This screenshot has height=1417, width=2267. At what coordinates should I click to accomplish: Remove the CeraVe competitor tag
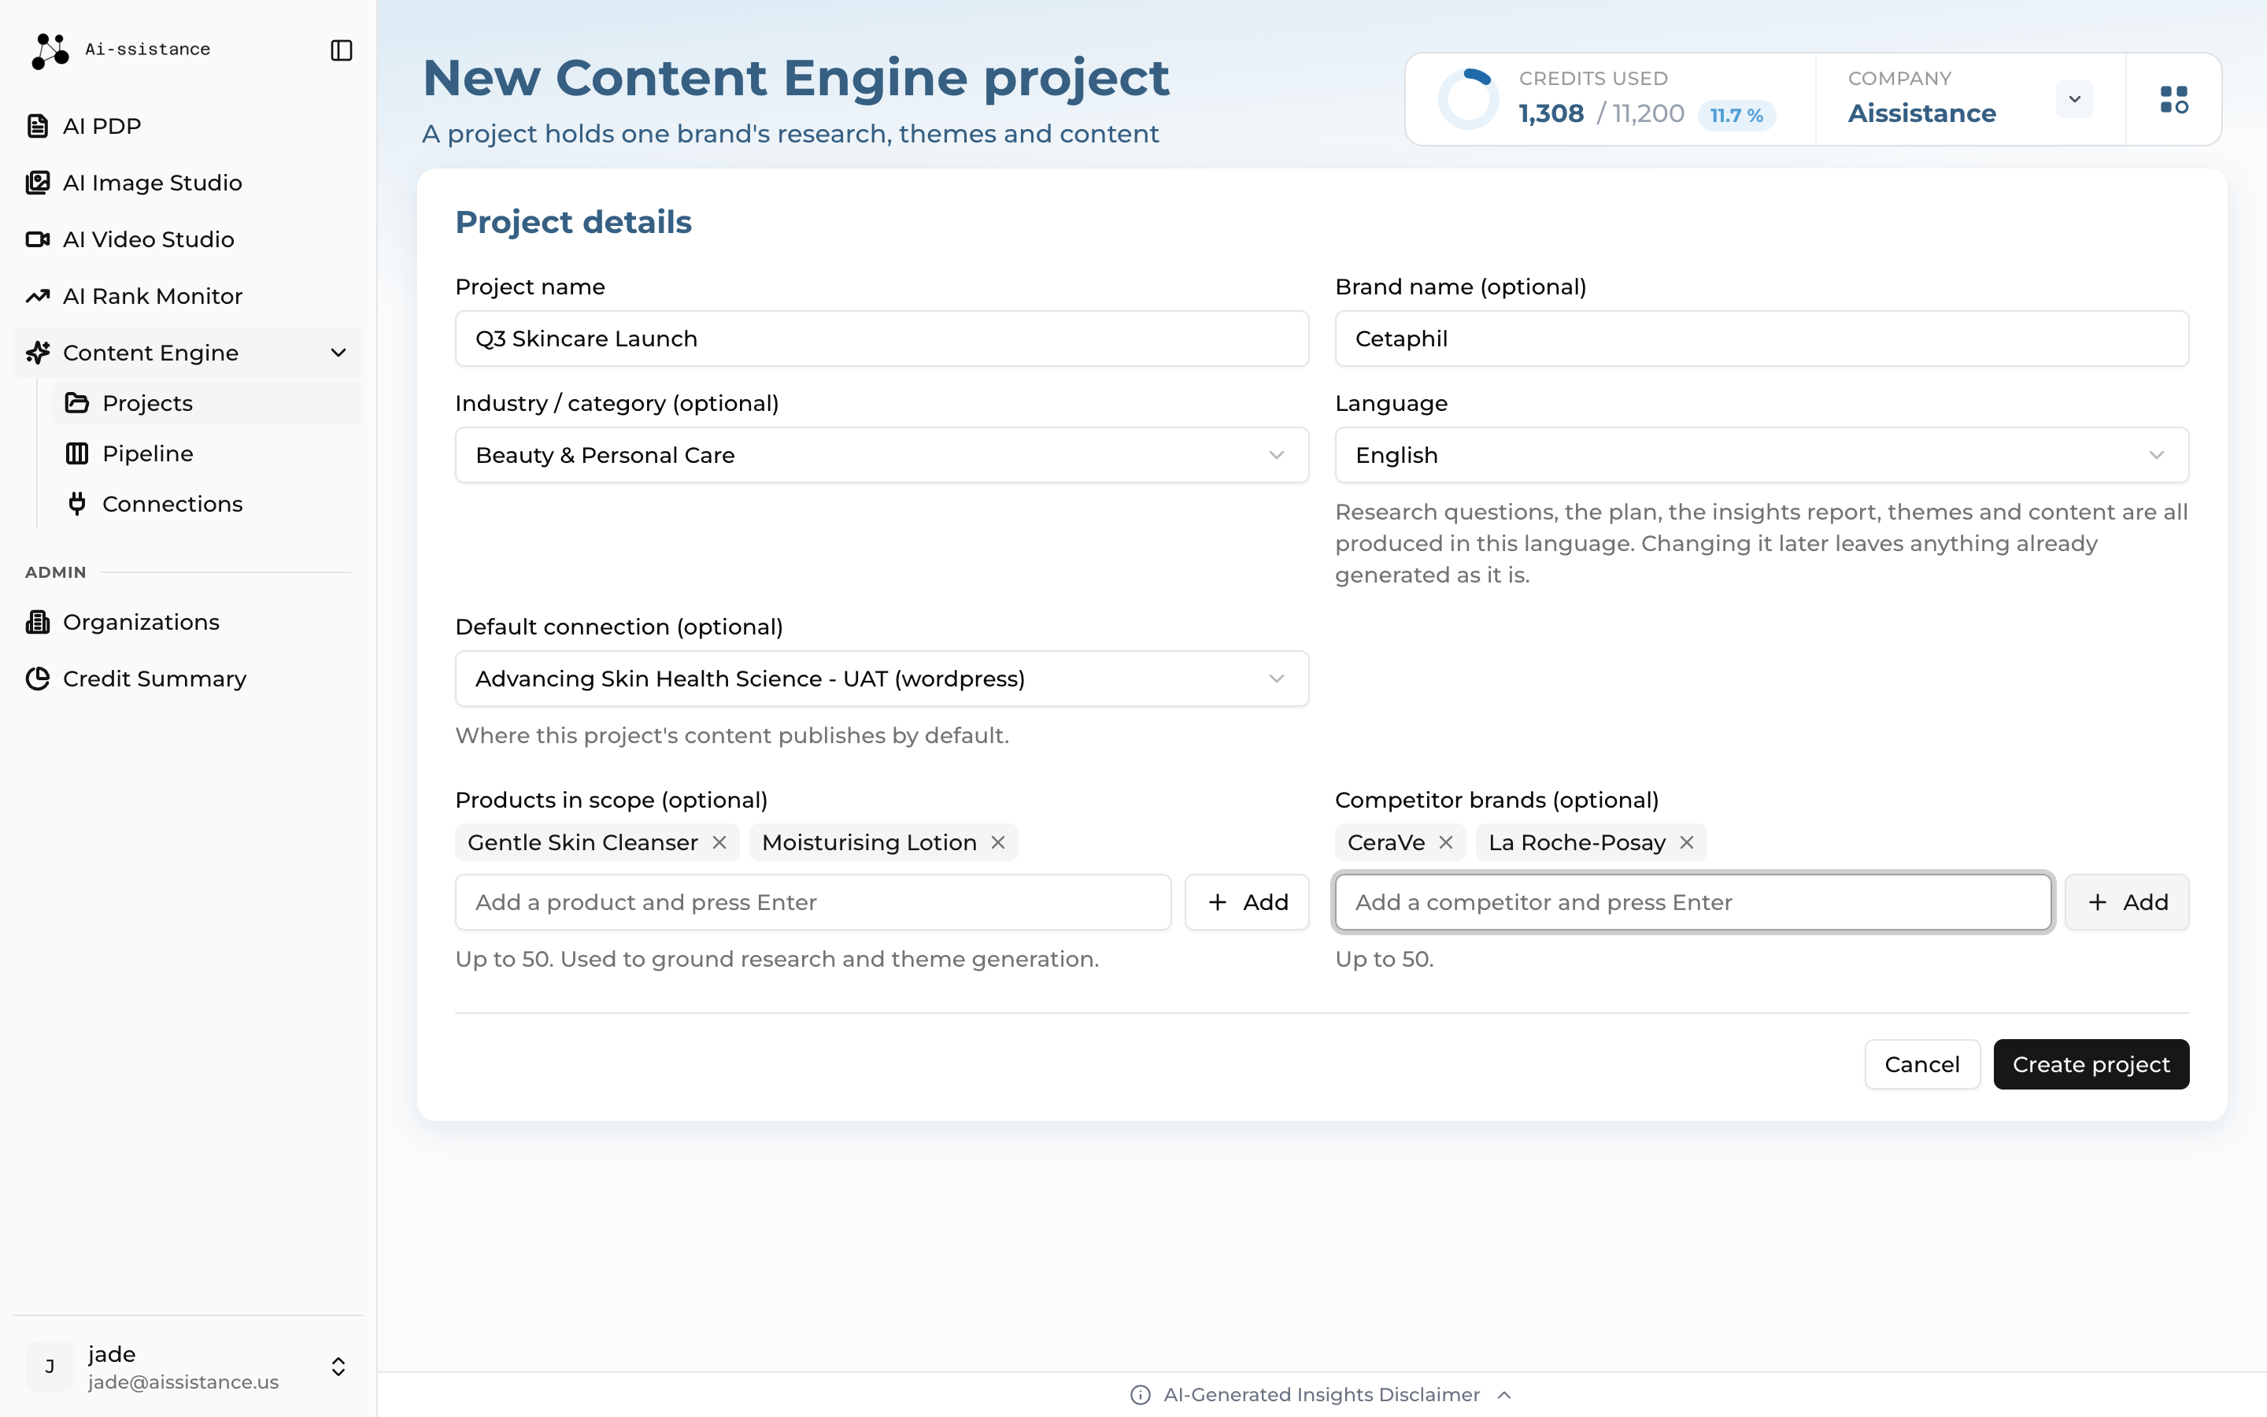(x=1445, y=842)
